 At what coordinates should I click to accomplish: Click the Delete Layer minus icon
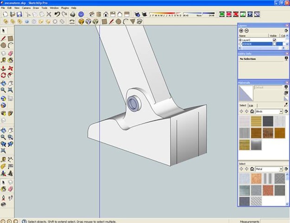click(246, 31)
